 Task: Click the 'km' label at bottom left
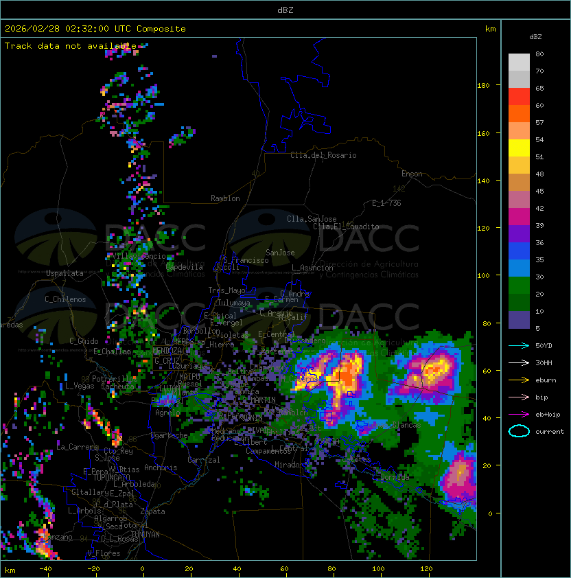coord(10,570)
